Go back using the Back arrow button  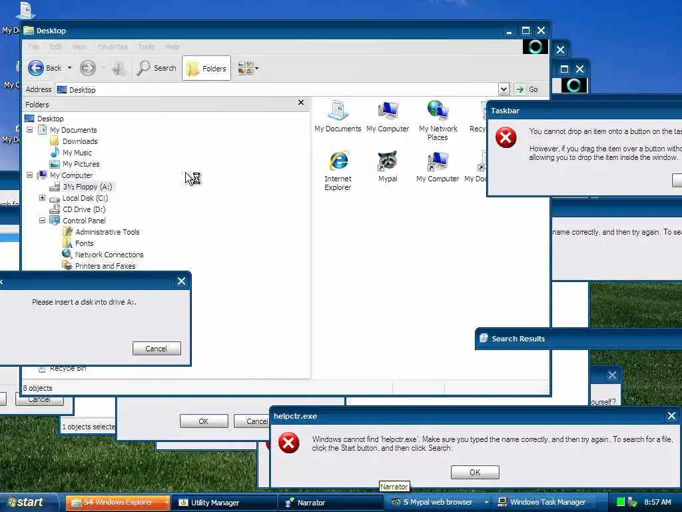[x=45, y=68]
